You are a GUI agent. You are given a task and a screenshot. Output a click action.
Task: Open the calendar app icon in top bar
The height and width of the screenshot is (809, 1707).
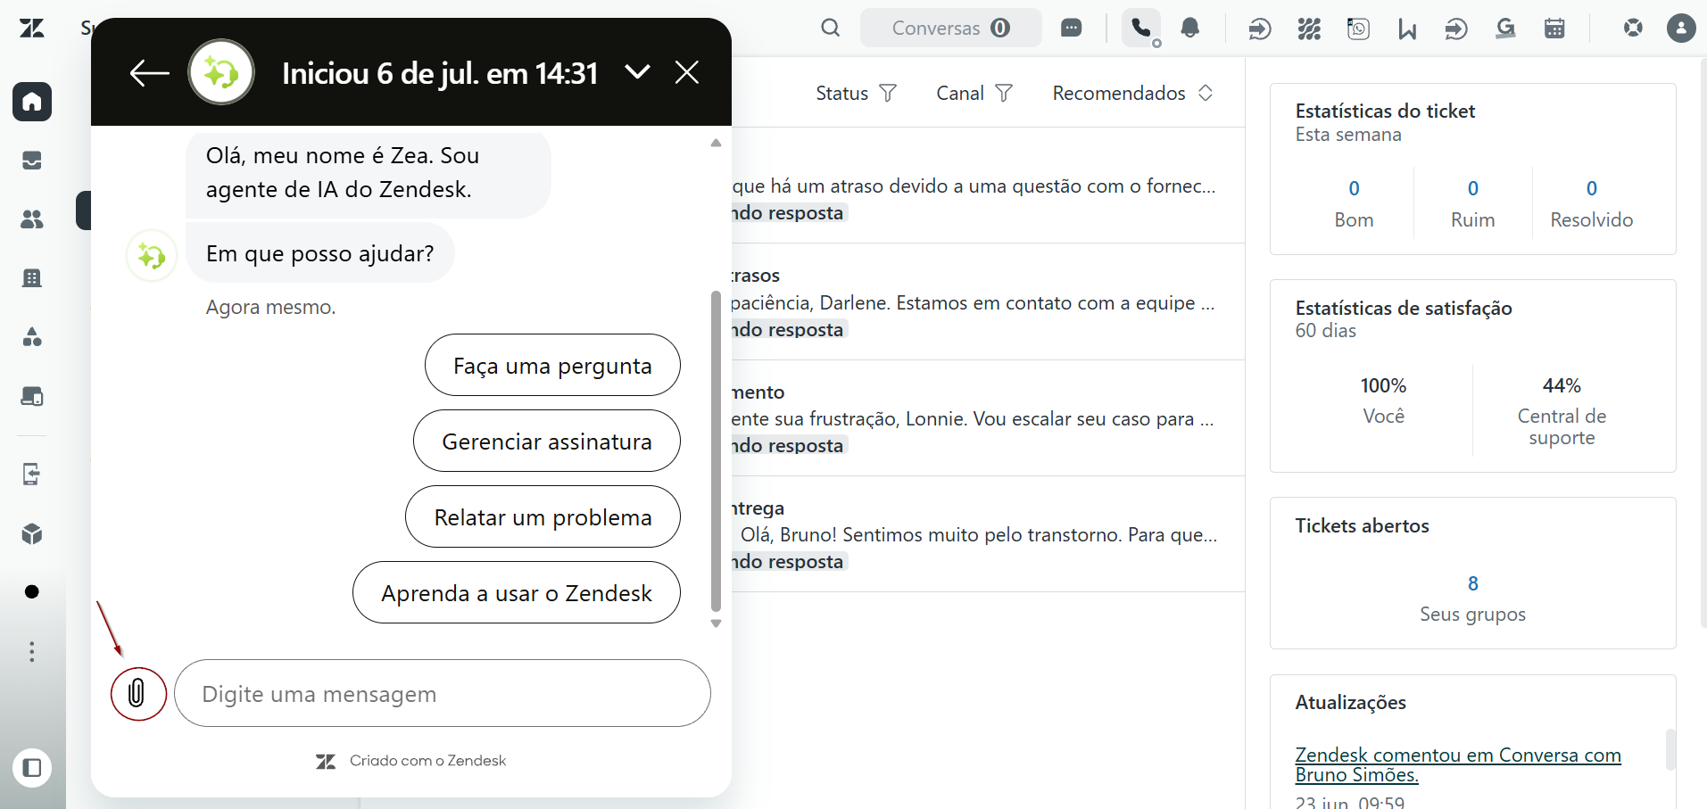(1554, 29)
